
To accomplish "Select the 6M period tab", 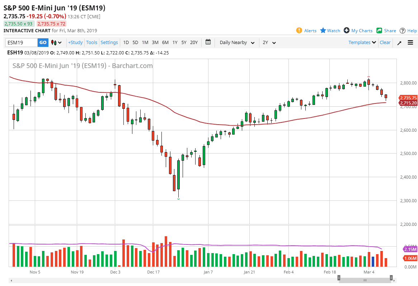I will tap(165, 42).
